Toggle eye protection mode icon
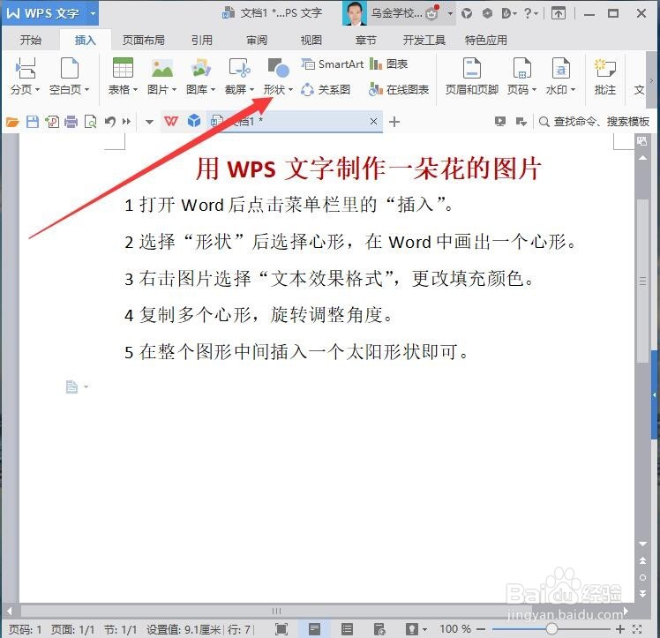The image size is (660, 638). pos(412,629)
